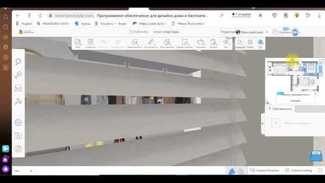Open the teapot Render tool
The image size is (325, 183).
pos(201,43)
